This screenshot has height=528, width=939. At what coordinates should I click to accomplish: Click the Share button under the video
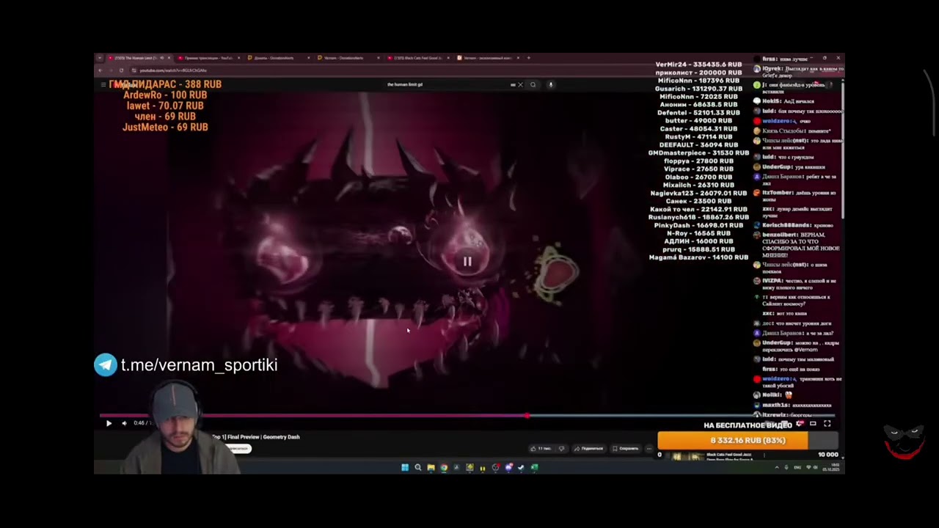pyautogui.click(x=588, y=448)
